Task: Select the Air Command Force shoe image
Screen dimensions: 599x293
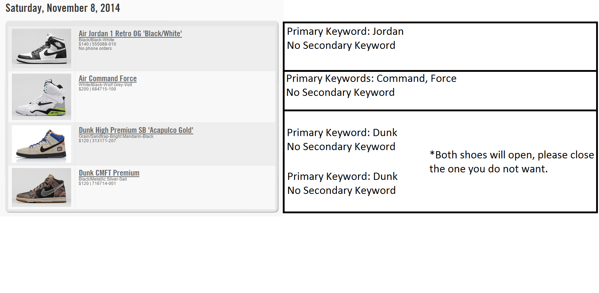Action: (x=41, y=97)
